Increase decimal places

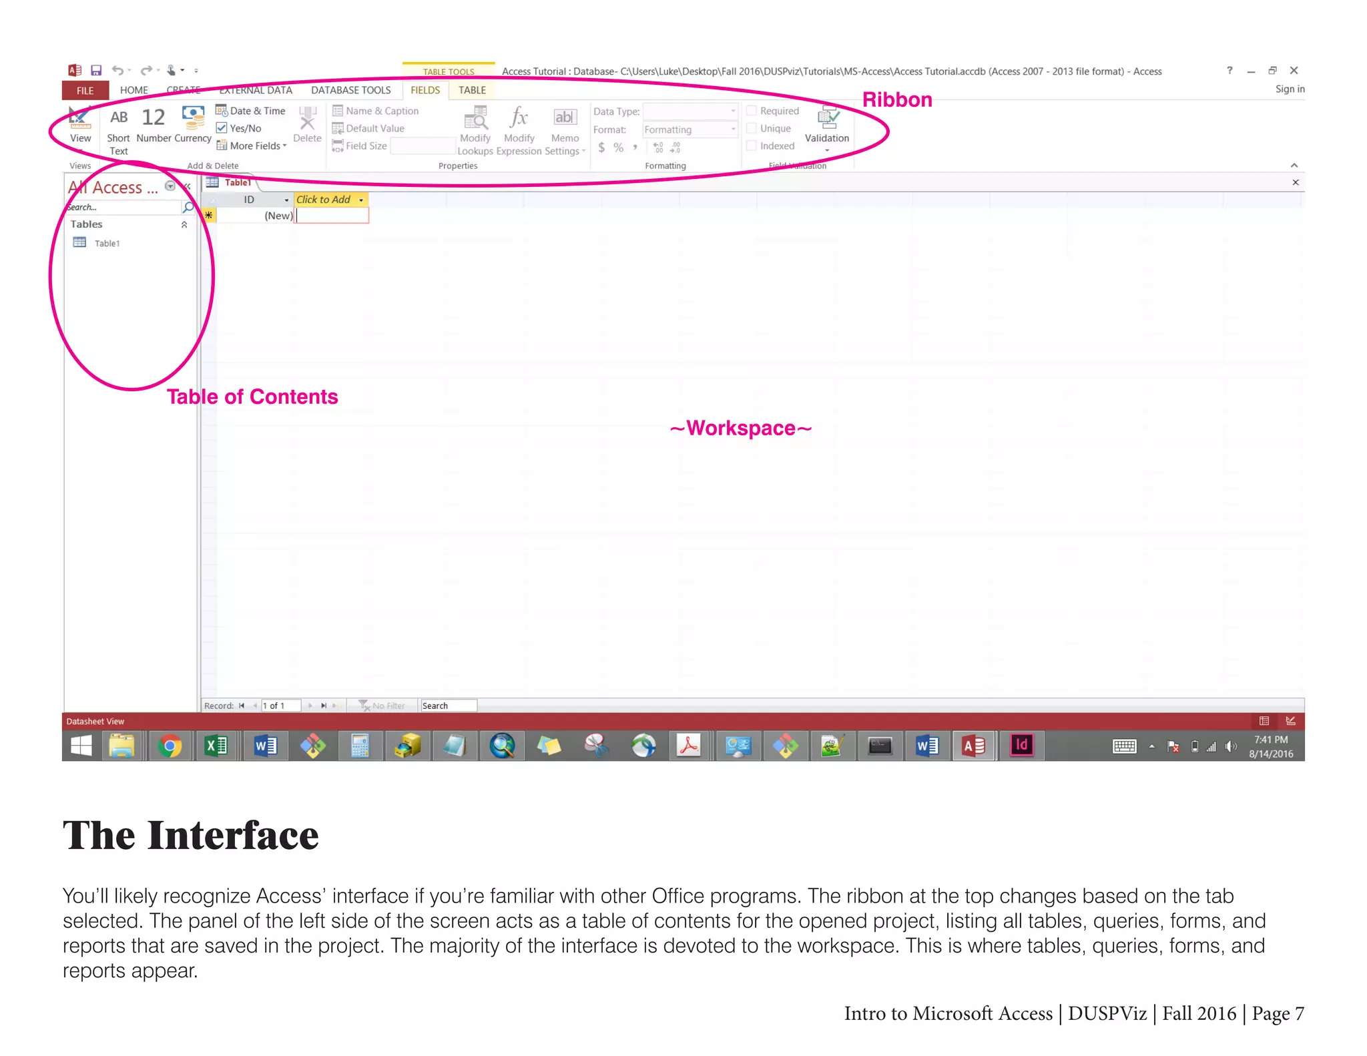coord(658,148)
